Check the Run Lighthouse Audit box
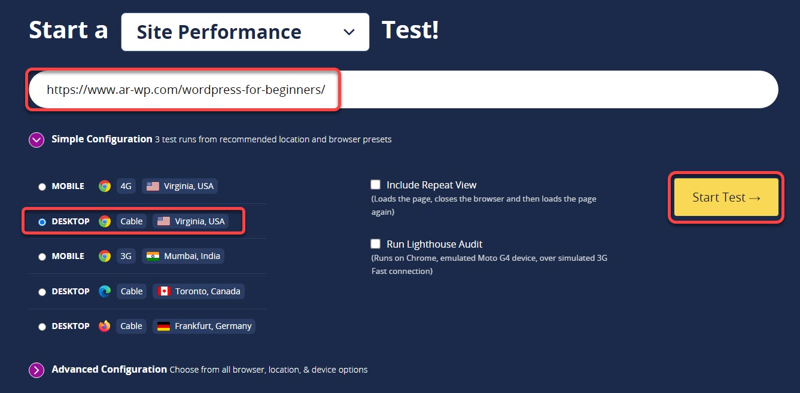Image resolution: width=800 pixels, height=393 pixels. point(376,244)
